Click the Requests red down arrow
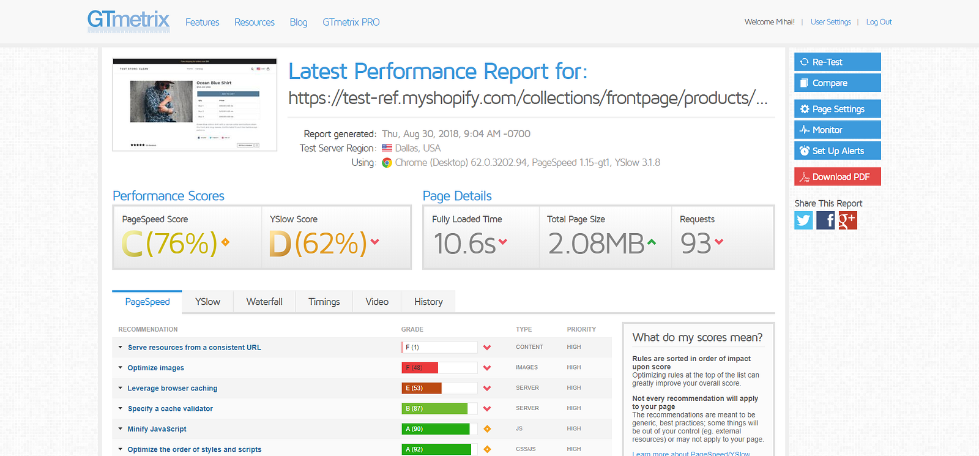The height and width of the screenshot is (456, 979). tap(719, 242)
